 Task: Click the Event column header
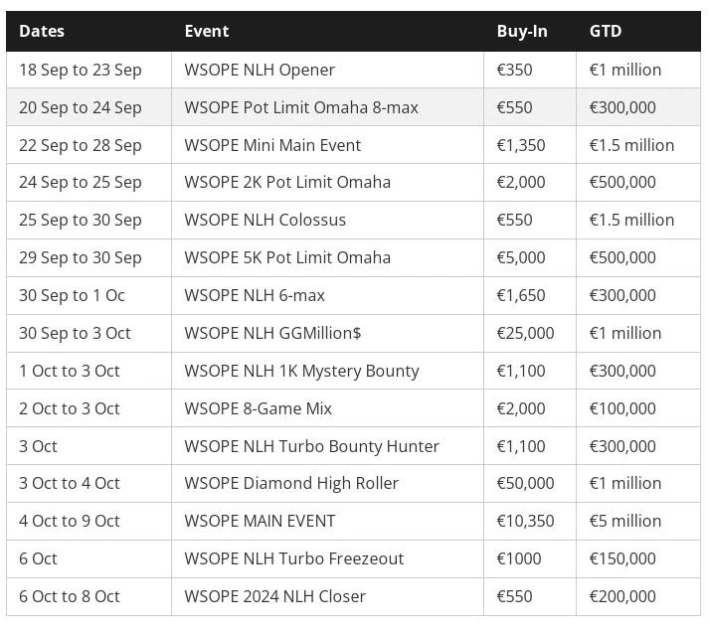(x=207, y=31)
